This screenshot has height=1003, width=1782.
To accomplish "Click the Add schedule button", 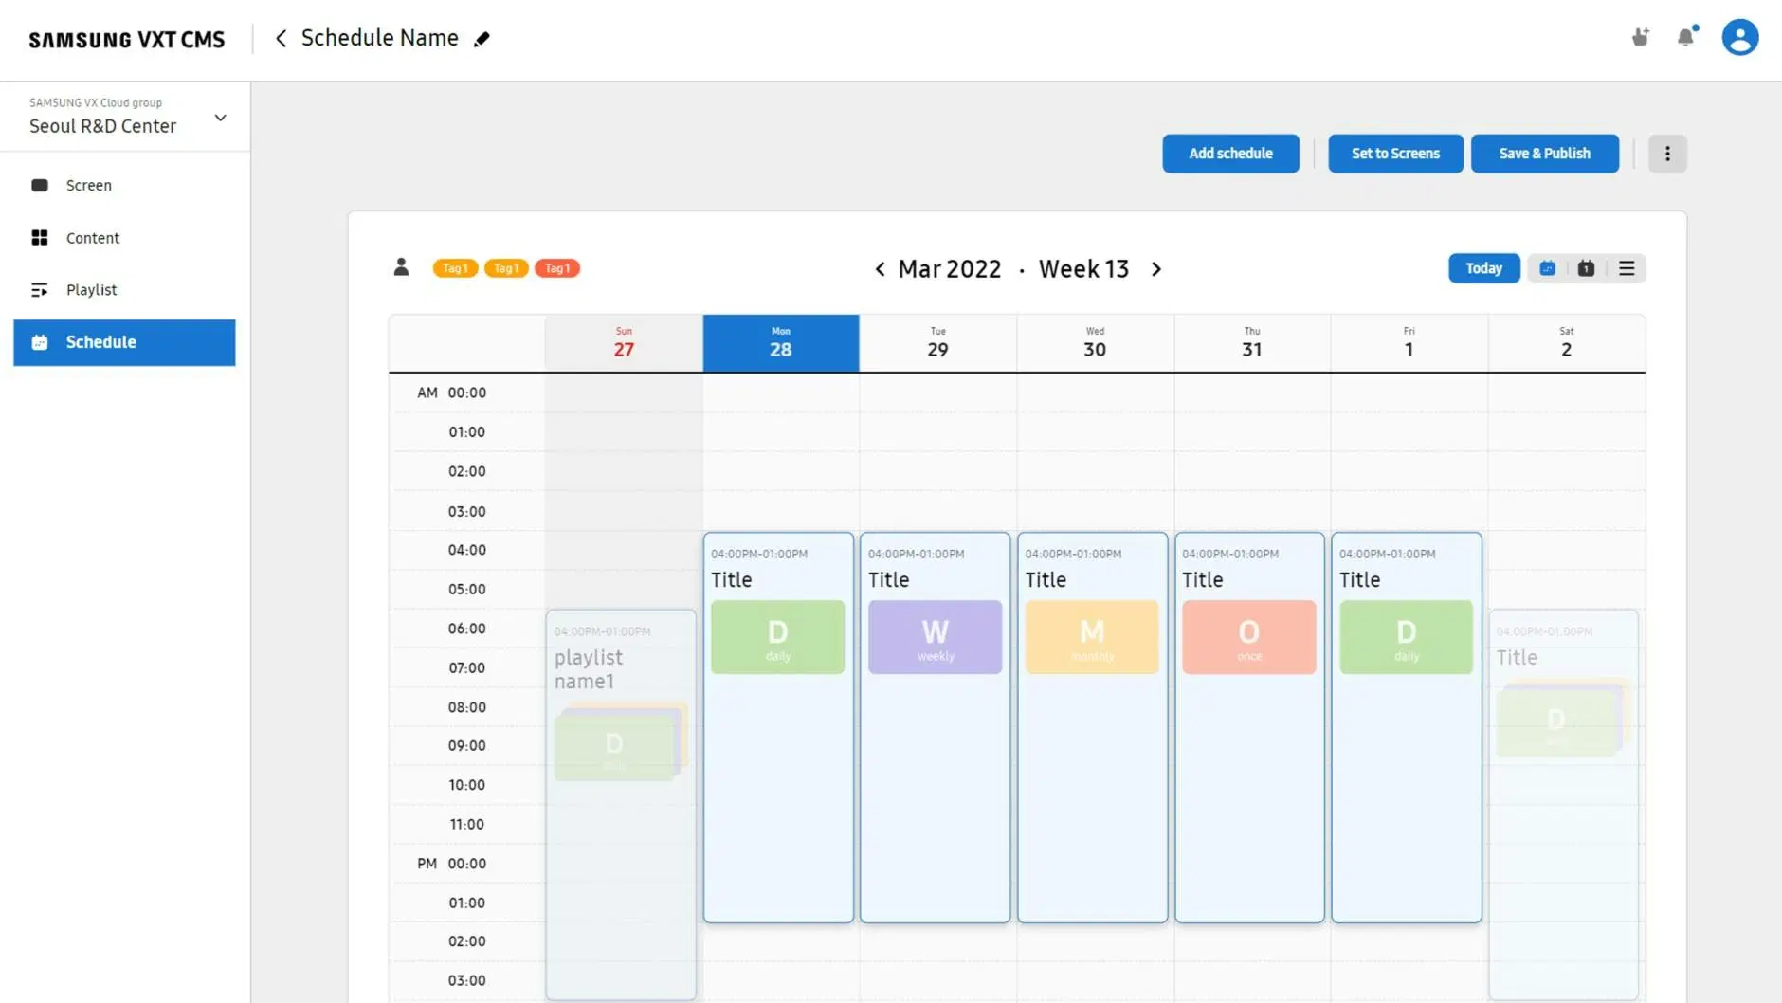I will (x=1230, y=154).
